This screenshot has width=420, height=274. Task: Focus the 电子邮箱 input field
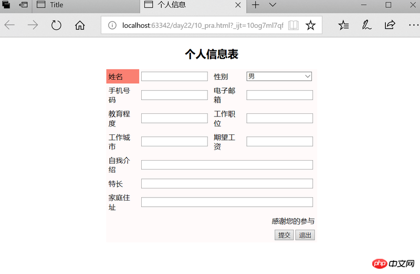(x=280, y=95)
